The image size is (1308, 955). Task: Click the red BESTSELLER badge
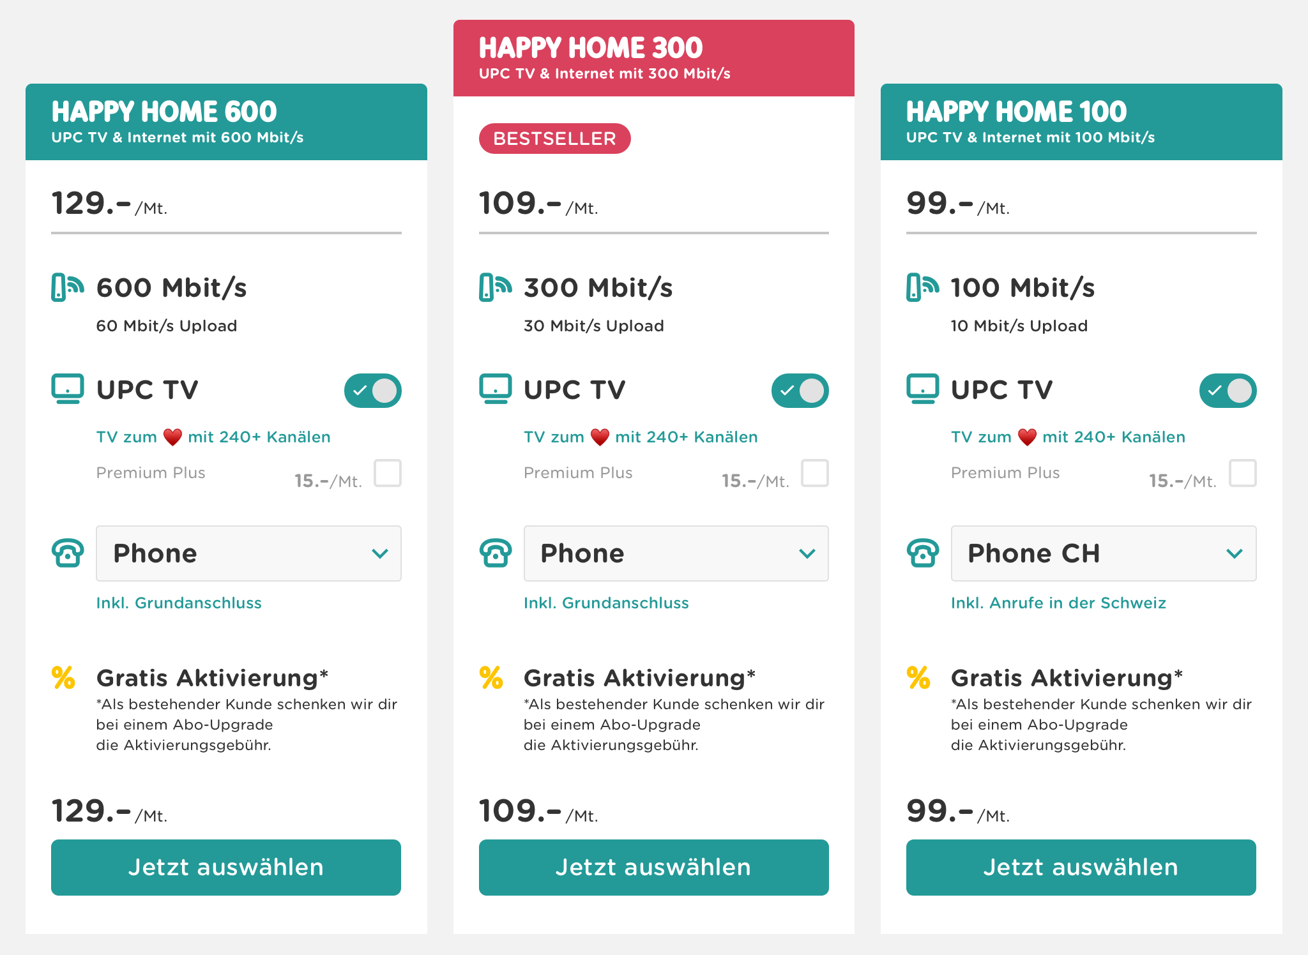click(x=554, y=139)
